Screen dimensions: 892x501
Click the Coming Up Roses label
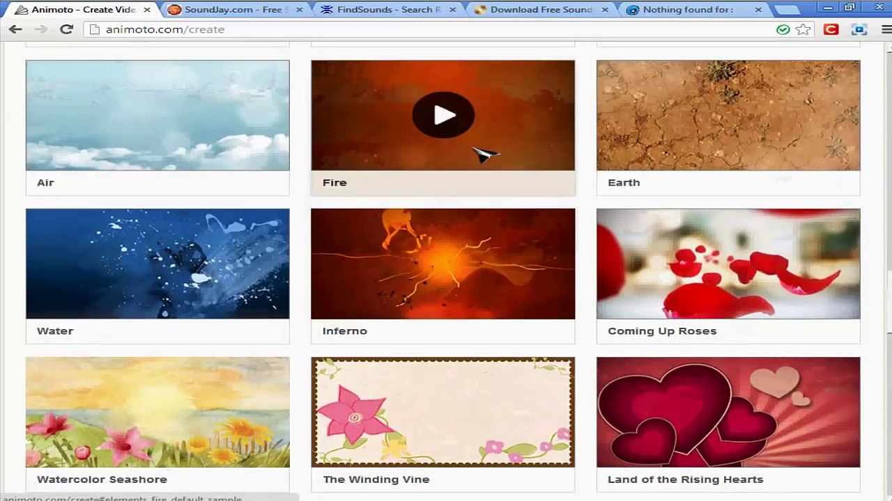click(662, 331)
